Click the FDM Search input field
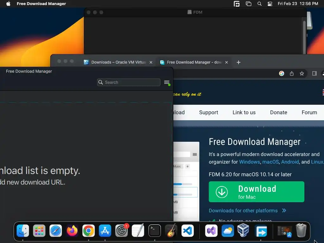This screenshot has height=243, width=324. click(129, 82)
